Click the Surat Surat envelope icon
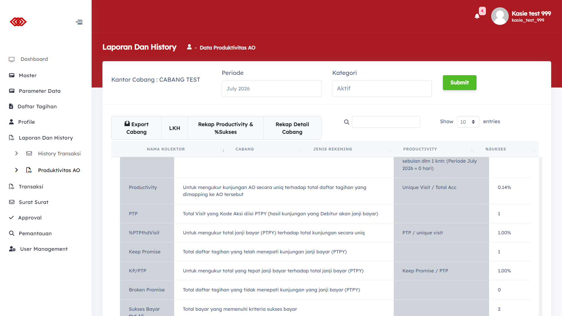 point(12,202)
